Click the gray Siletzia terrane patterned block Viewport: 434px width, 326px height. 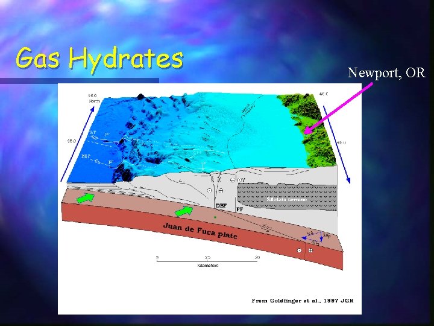[287, 196]
